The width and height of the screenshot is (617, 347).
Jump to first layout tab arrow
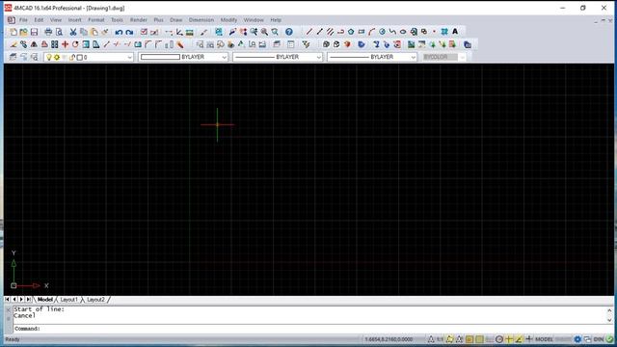7,300
